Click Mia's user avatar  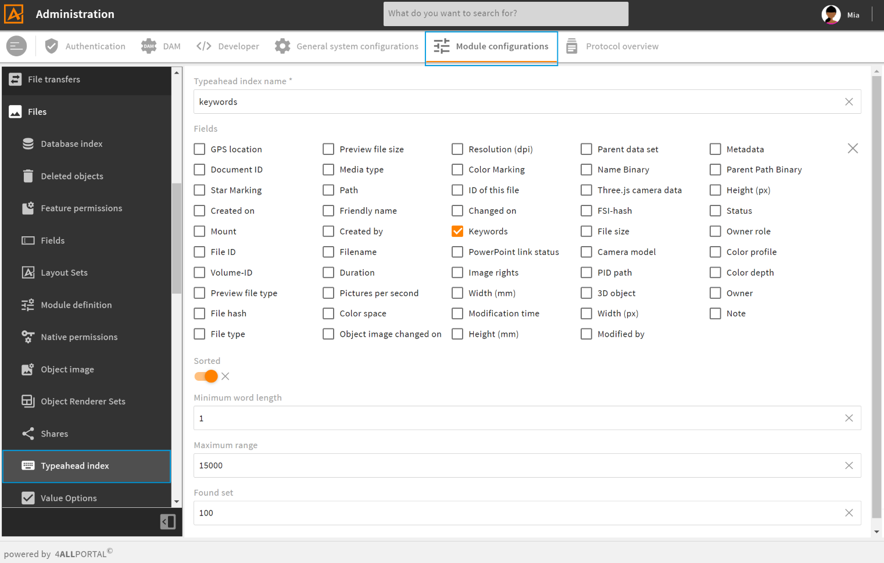pos(831,15)
